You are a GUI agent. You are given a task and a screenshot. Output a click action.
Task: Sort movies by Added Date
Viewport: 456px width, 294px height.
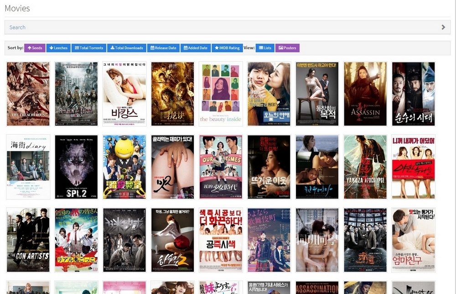(195, 48)
